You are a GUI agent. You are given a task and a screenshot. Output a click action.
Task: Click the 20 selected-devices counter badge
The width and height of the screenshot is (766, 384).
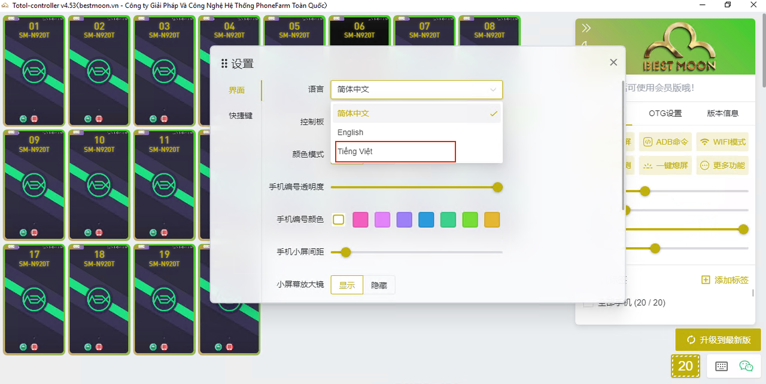(x=685, y=366)
